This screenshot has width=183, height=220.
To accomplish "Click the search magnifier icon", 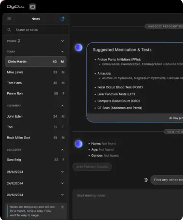I will click(x=9, y=30).
